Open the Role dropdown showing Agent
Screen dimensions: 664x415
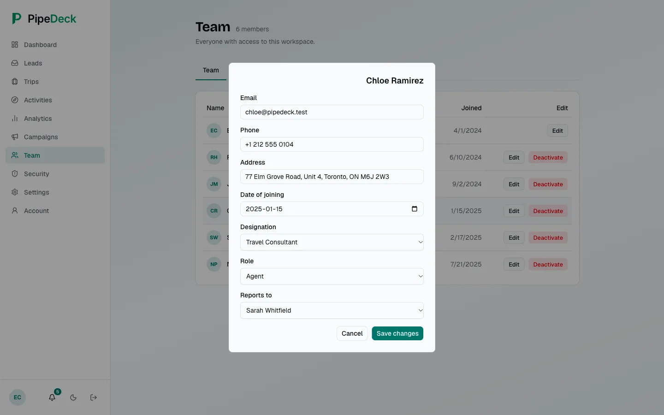click(x=332, y=276)
